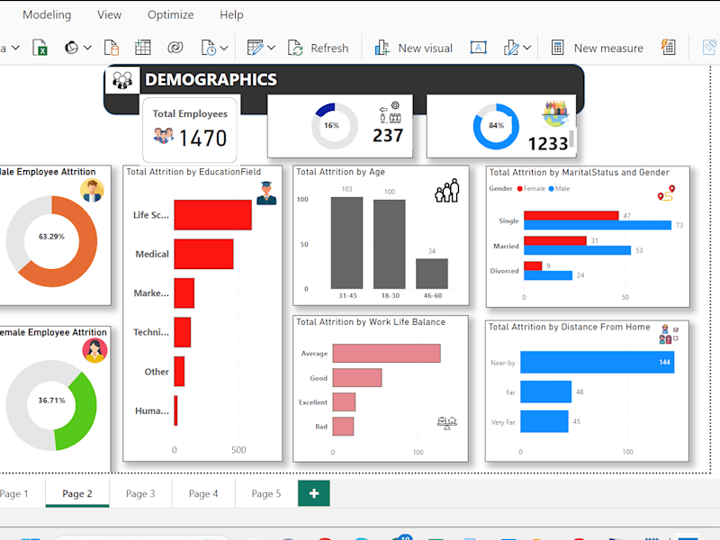Expand the Recent sources dropdown arrow

tap(224, 48)
